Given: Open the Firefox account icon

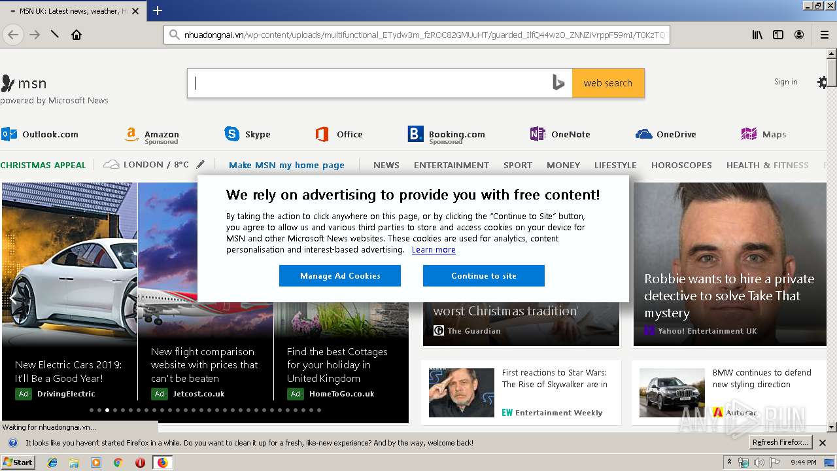Looking at the screenshot, I should 799,35.
